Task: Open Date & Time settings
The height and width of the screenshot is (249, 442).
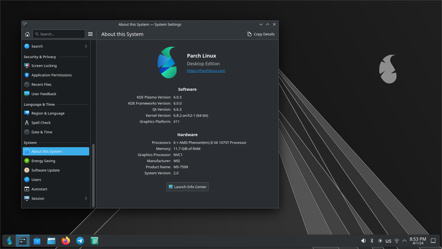Action: 56,132
